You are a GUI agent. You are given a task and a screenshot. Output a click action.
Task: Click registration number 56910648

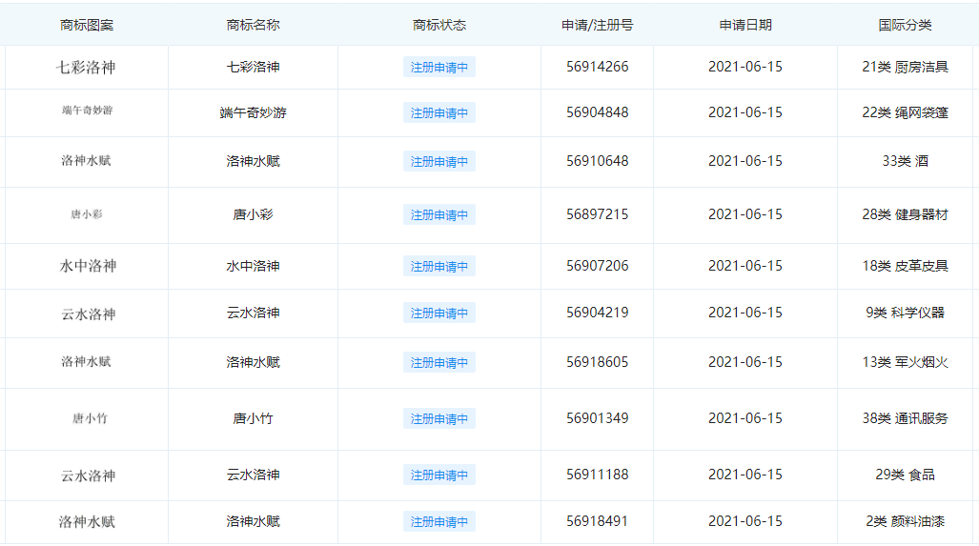(597, 161)
